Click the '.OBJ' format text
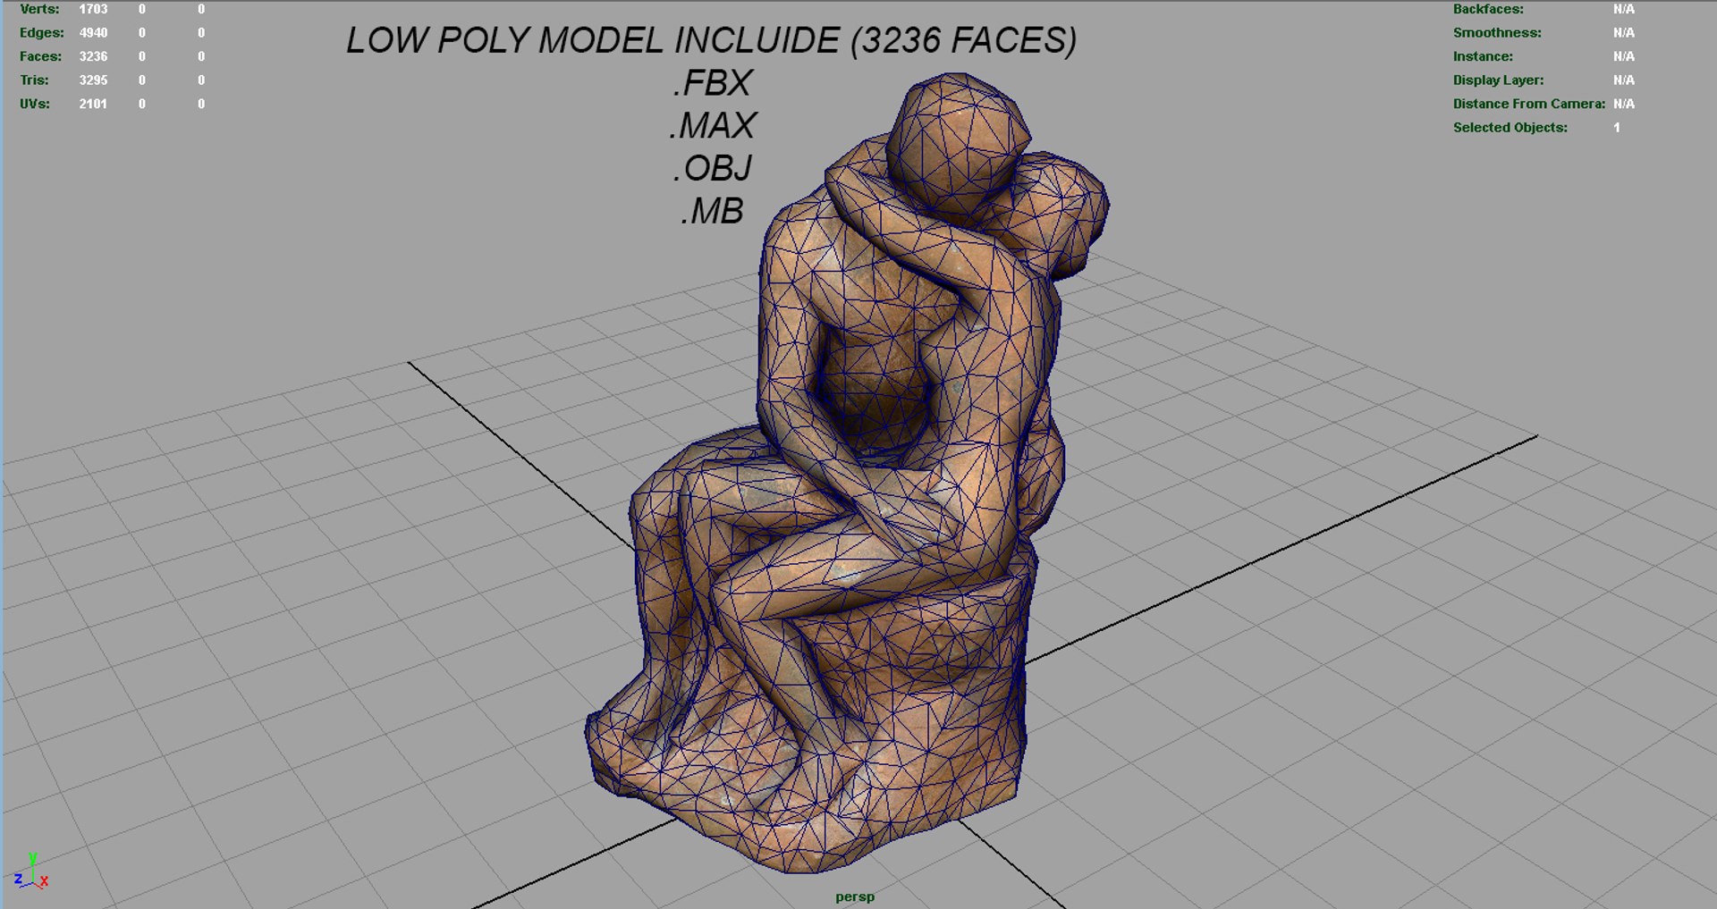This screenshot has width=1717, height=909. click(x=713, y=168)
